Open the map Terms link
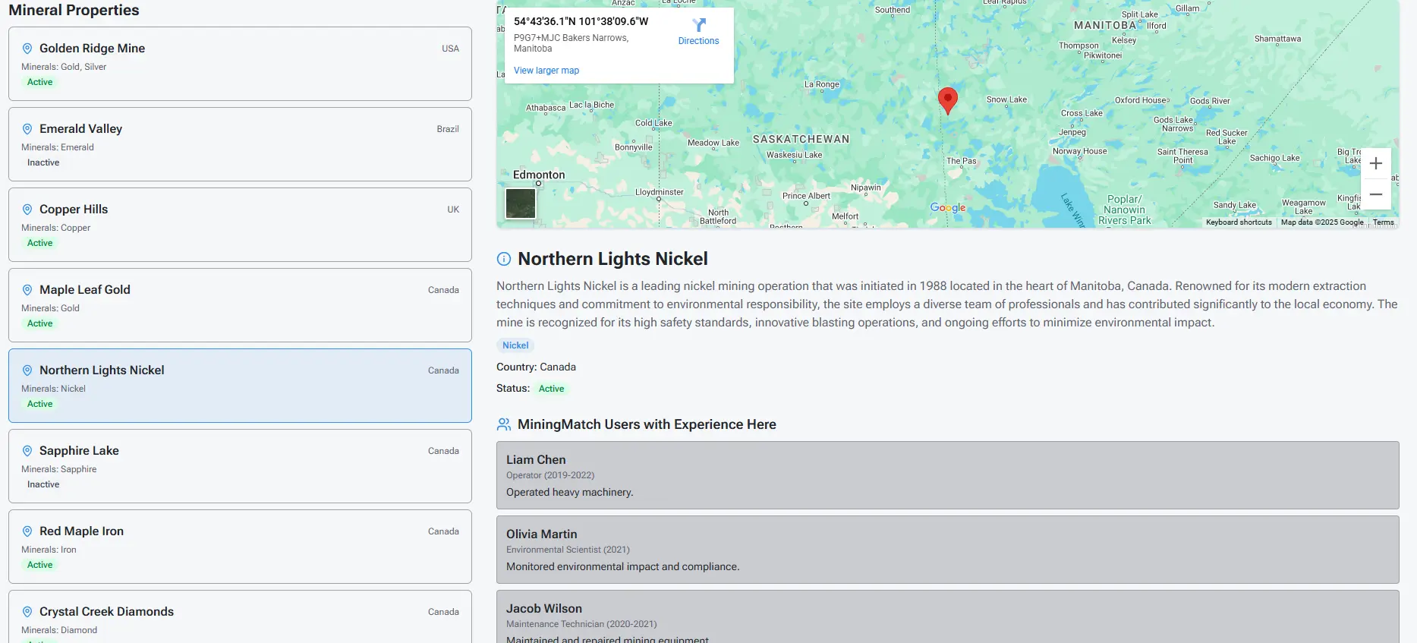The height and width of the screenshot is (643, 1417). tap(1383, 222)
